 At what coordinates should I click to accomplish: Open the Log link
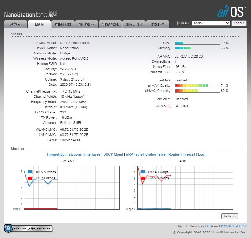click(x=201, y=154)
